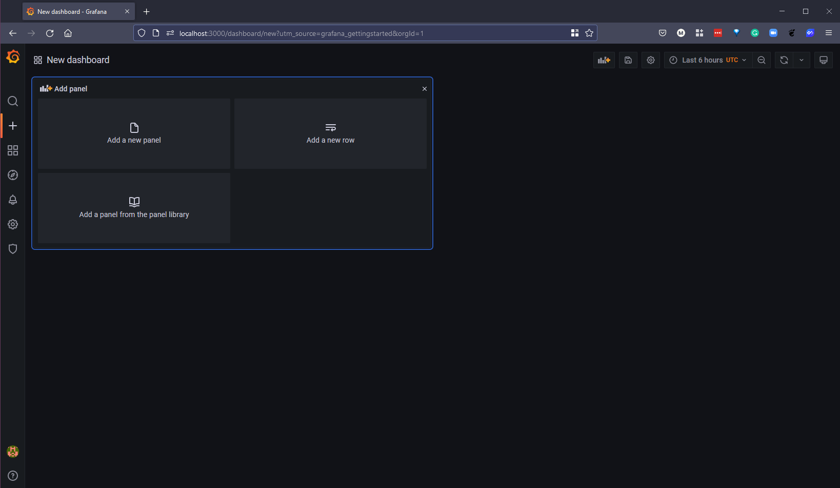Choose Add a new panel
Image resolution: width=840 pixels, height=488 pixels.
(134, 133)
